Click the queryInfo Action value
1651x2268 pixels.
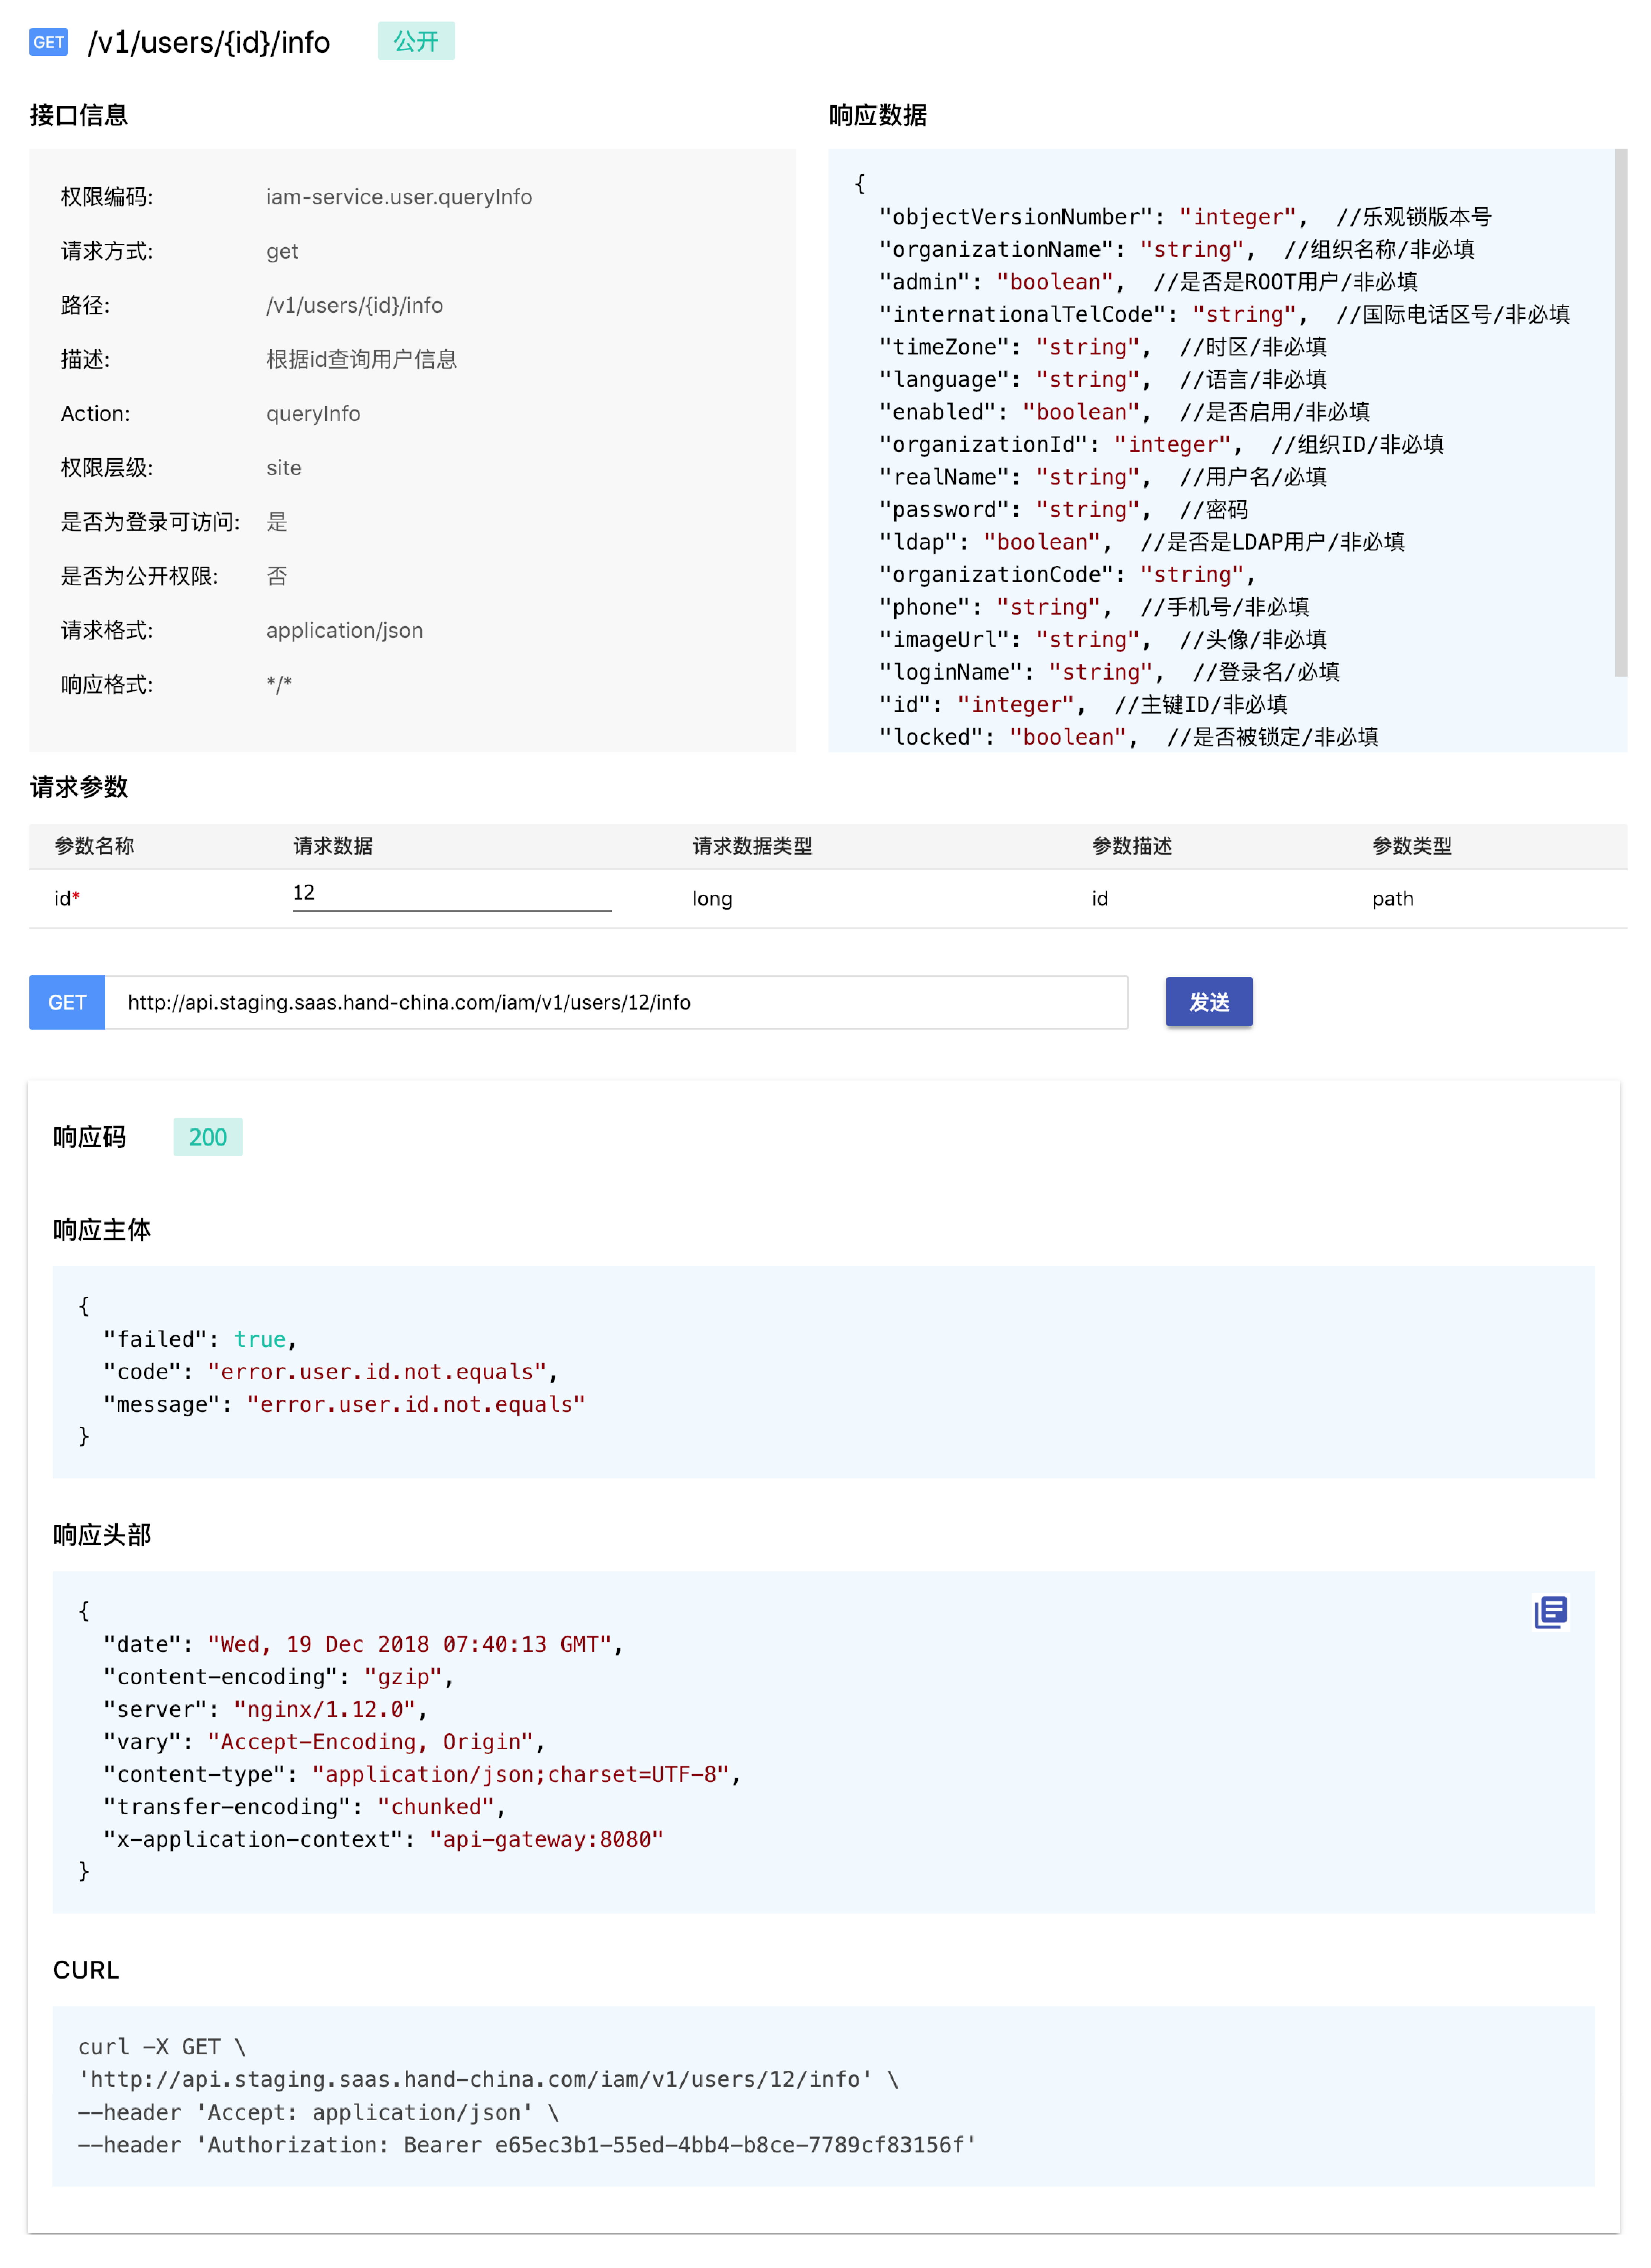click(313, 413)
